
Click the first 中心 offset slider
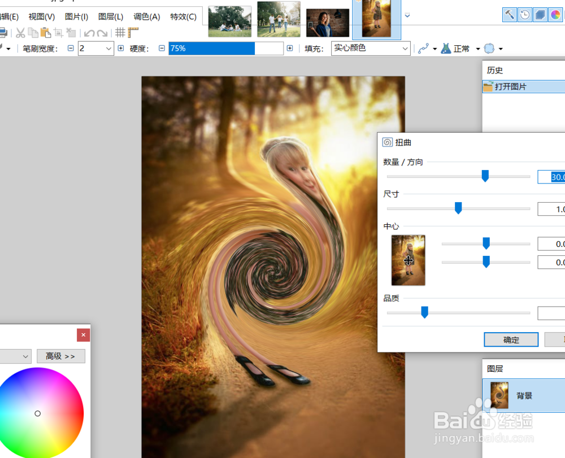486,243
